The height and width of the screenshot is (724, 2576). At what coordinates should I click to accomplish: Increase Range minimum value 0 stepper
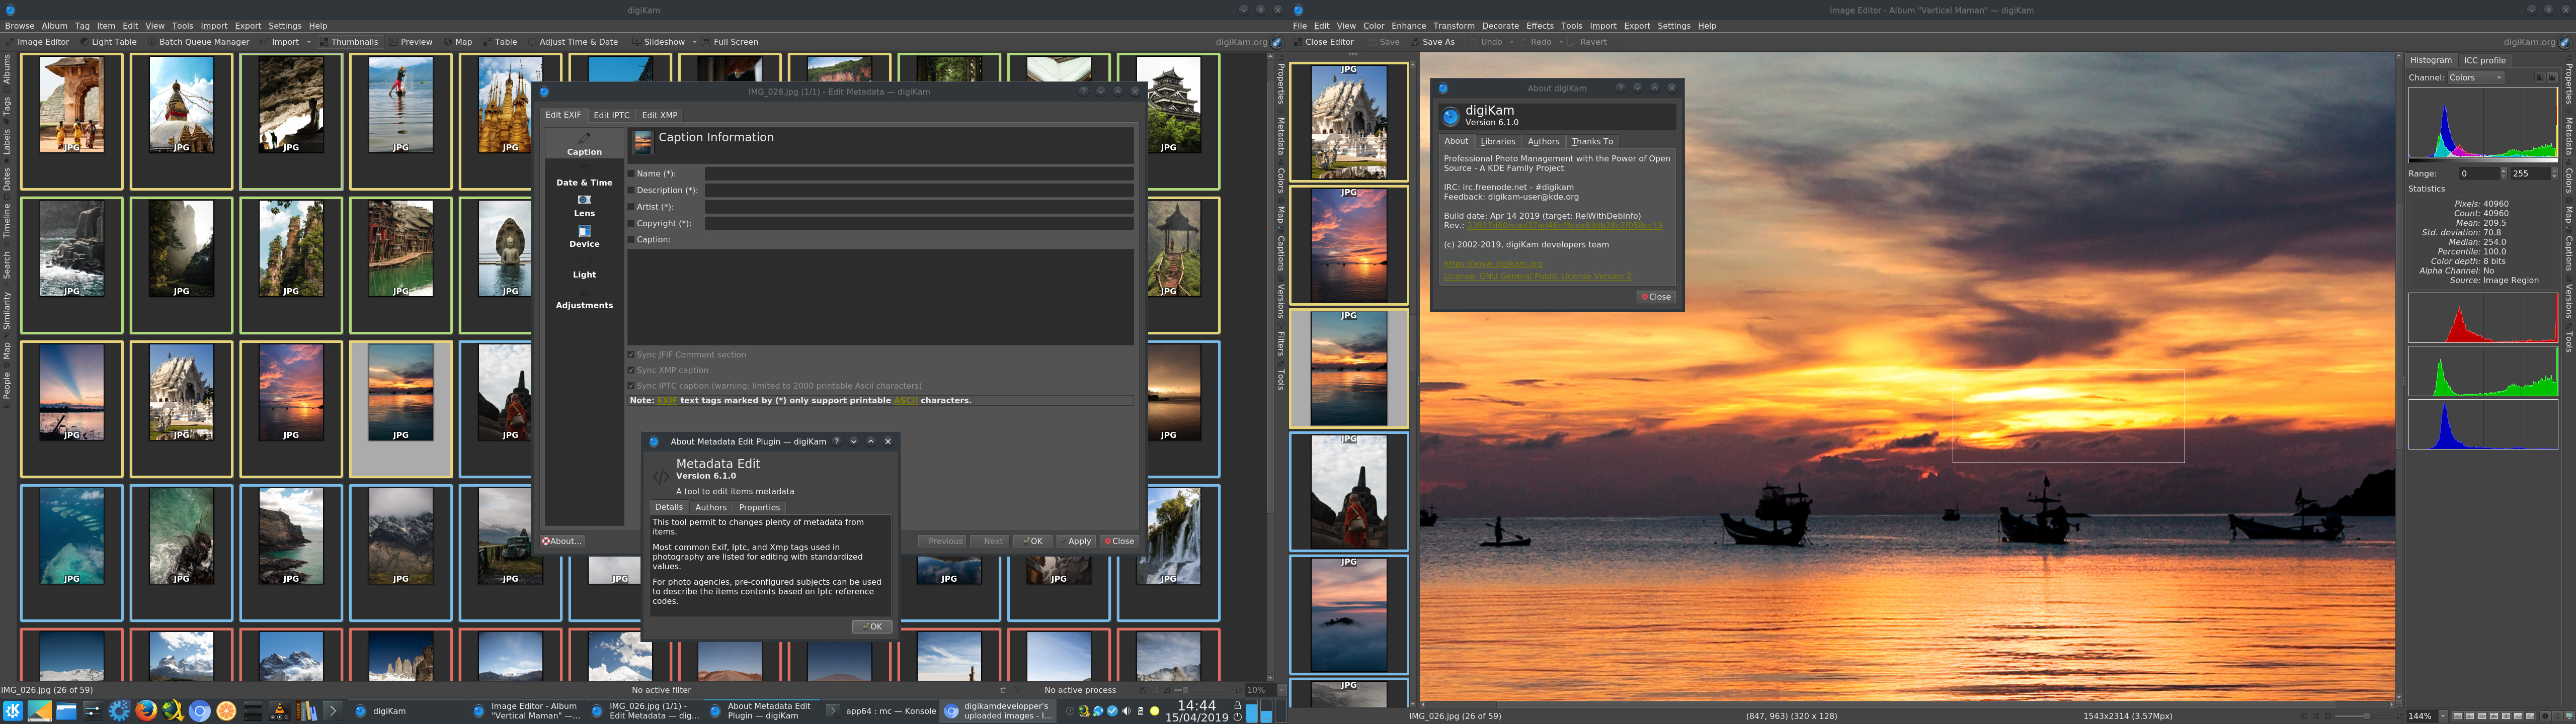click(x=2504, y=170)
